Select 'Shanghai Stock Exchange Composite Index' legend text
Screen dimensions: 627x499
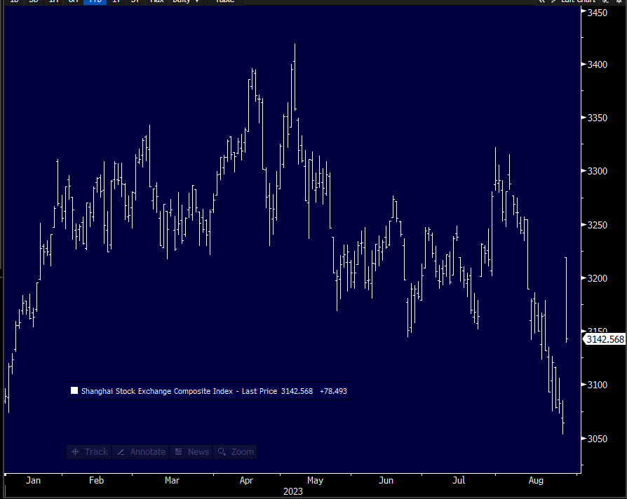point(157,391)
